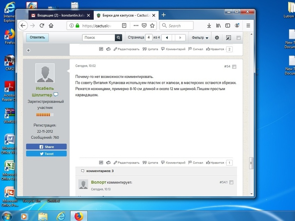Viewport: 295px width, 221px height.
Task: Open the Firefox downloads arrow icon
Action: 209,26
